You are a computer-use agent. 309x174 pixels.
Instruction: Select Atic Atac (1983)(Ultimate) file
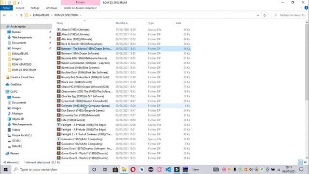77,39
